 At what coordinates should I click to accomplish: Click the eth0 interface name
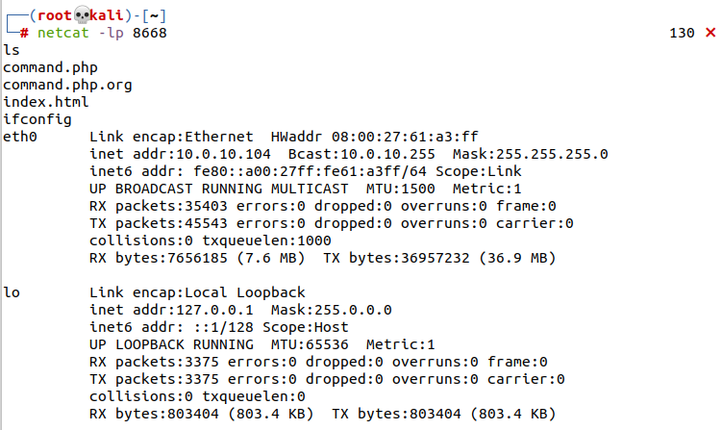(20, 137)
